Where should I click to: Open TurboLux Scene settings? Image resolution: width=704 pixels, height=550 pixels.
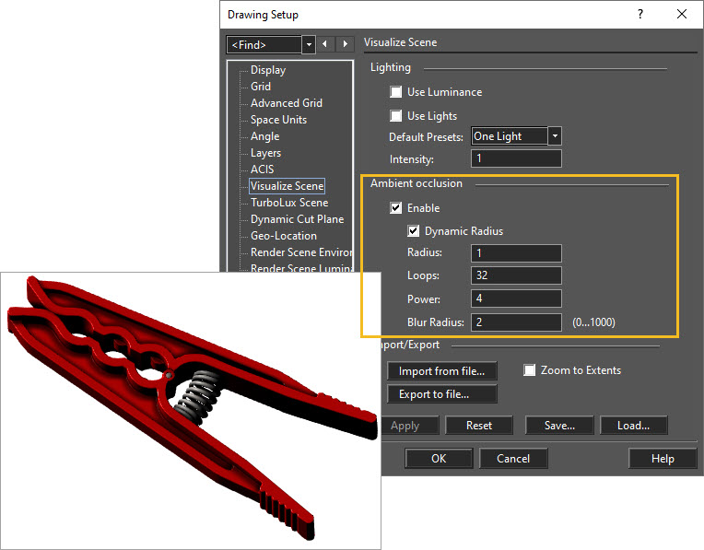[x=289, y=203]
